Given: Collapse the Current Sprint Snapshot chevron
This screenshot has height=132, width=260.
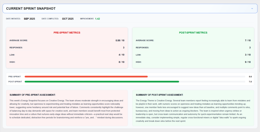Looking at the screenshot, I should [x=252, y=8].
